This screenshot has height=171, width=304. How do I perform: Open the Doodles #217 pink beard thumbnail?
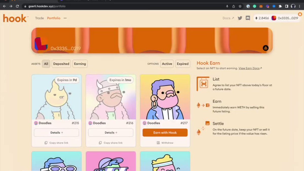(165, 97)
